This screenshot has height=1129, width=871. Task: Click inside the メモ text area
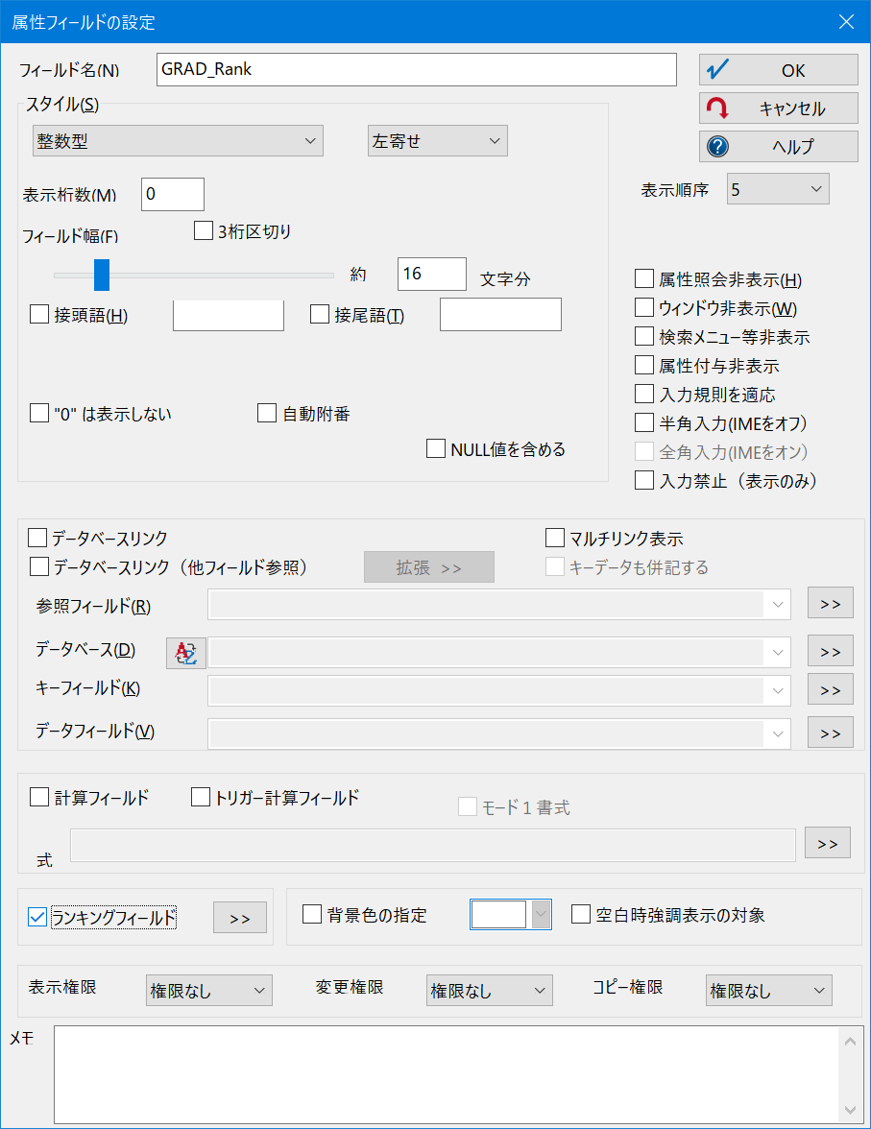pos(447,1075)
